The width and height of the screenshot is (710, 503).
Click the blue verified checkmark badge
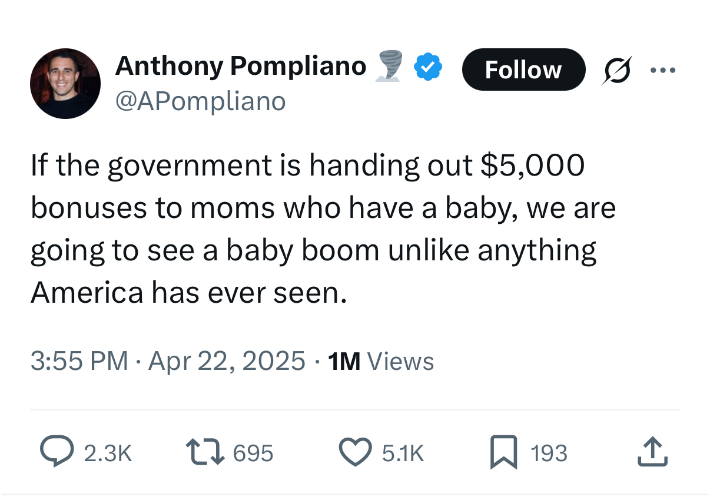pos(428,67)
